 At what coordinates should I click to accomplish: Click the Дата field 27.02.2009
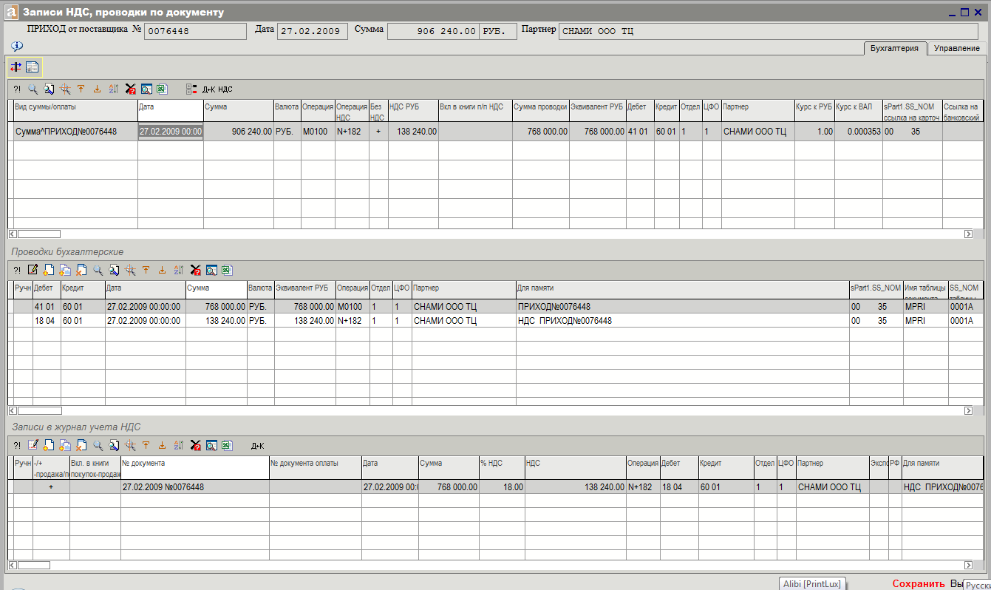point(312,31)
